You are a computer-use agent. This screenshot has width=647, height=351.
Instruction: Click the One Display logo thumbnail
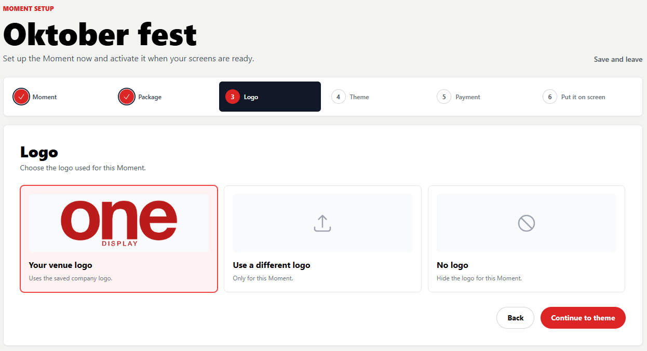[x=119, y=223]
